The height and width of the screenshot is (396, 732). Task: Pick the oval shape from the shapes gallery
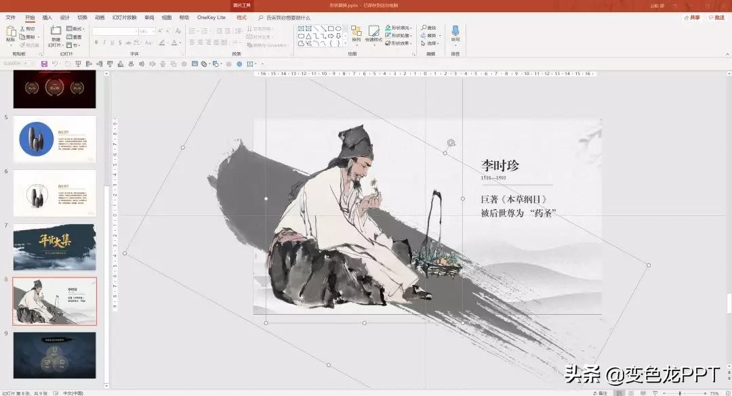(338, 28)
